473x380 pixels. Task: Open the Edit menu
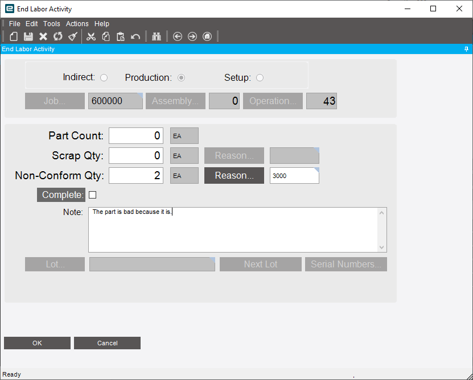(32, 23)
